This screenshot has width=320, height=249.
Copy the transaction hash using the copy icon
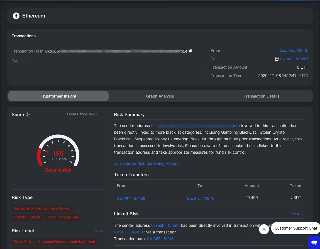[x=190, y=51]
